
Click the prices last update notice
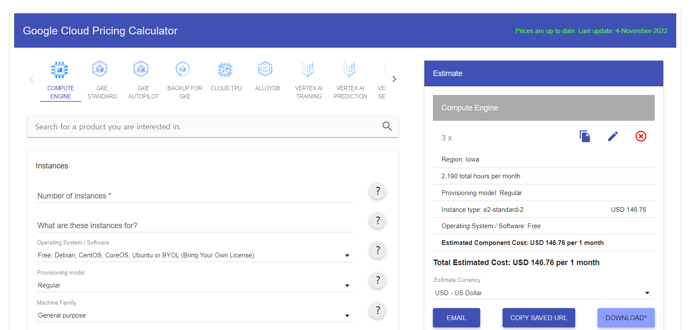[x=591, y=31]
